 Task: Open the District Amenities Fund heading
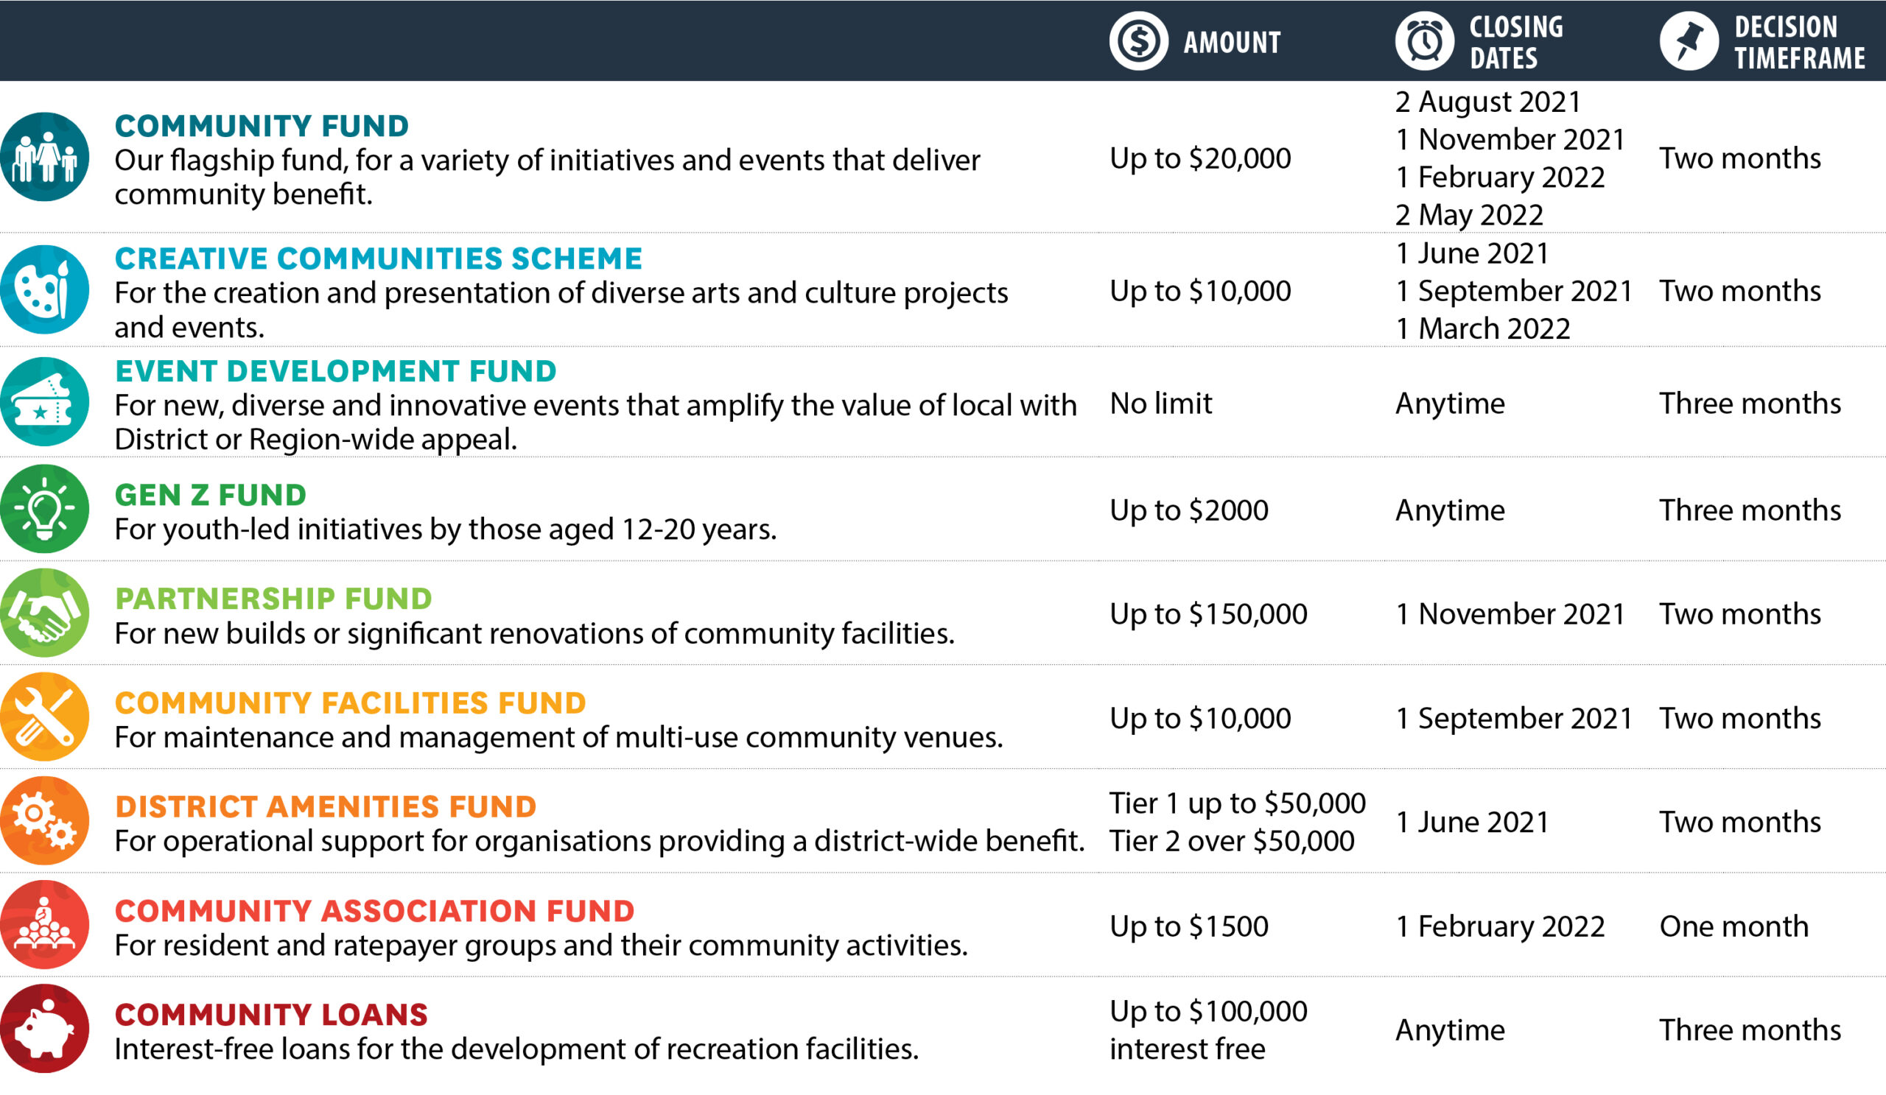point(326,806)
